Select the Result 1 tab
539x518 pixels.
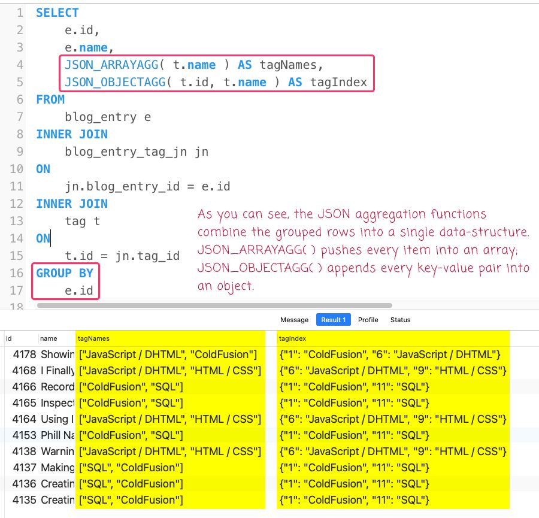[333, 320]
